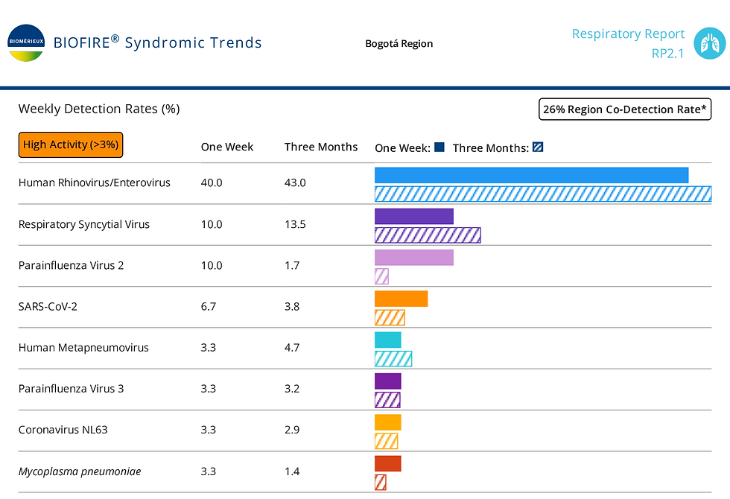Click the High Activity (>3%) badge
730x499 pixels.
click(x=71, y=144)
